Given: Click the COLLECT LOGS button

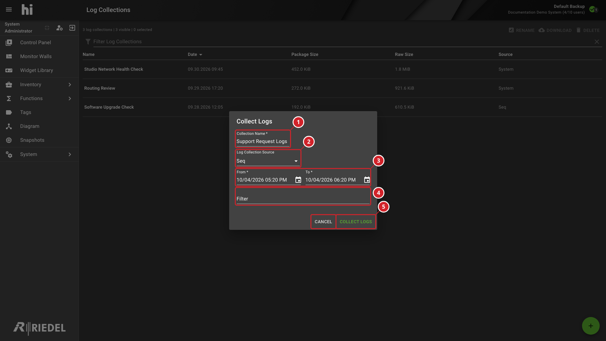Looking at the screenshot, I should 356,222.
